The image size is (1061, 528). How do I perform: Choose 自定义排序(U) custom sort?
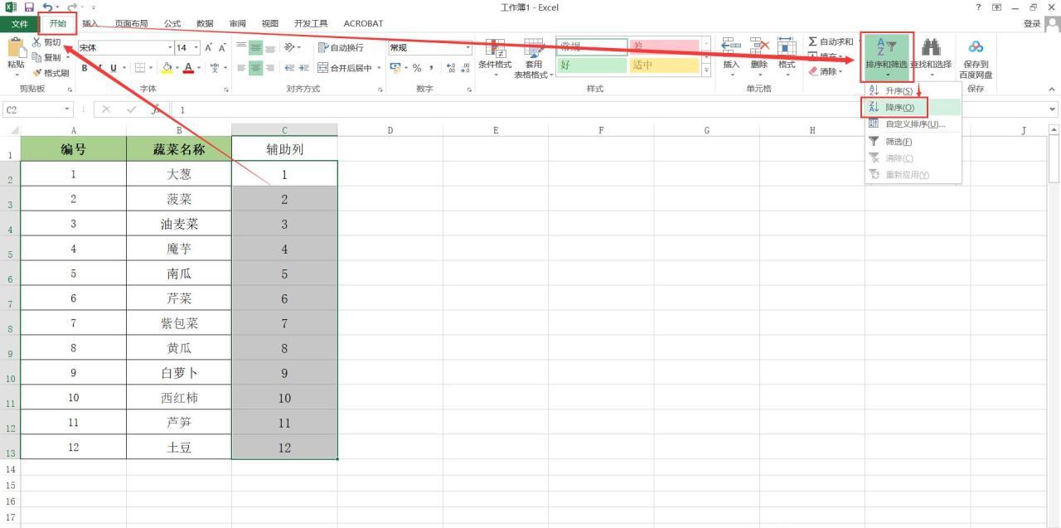[x=913, y=124]
